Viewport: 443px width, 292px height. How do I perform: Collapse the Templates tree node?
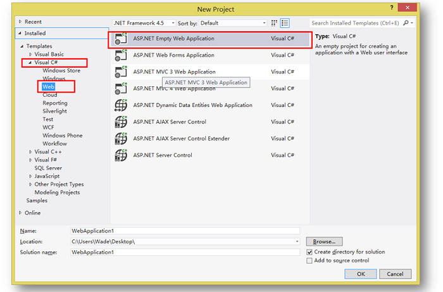pyautogui.click(x=22, y=46)
